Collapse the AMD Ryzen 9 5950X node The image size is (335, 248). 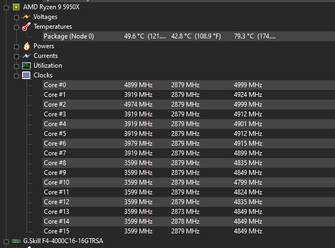pyautogui.click(x=6, y=8)
